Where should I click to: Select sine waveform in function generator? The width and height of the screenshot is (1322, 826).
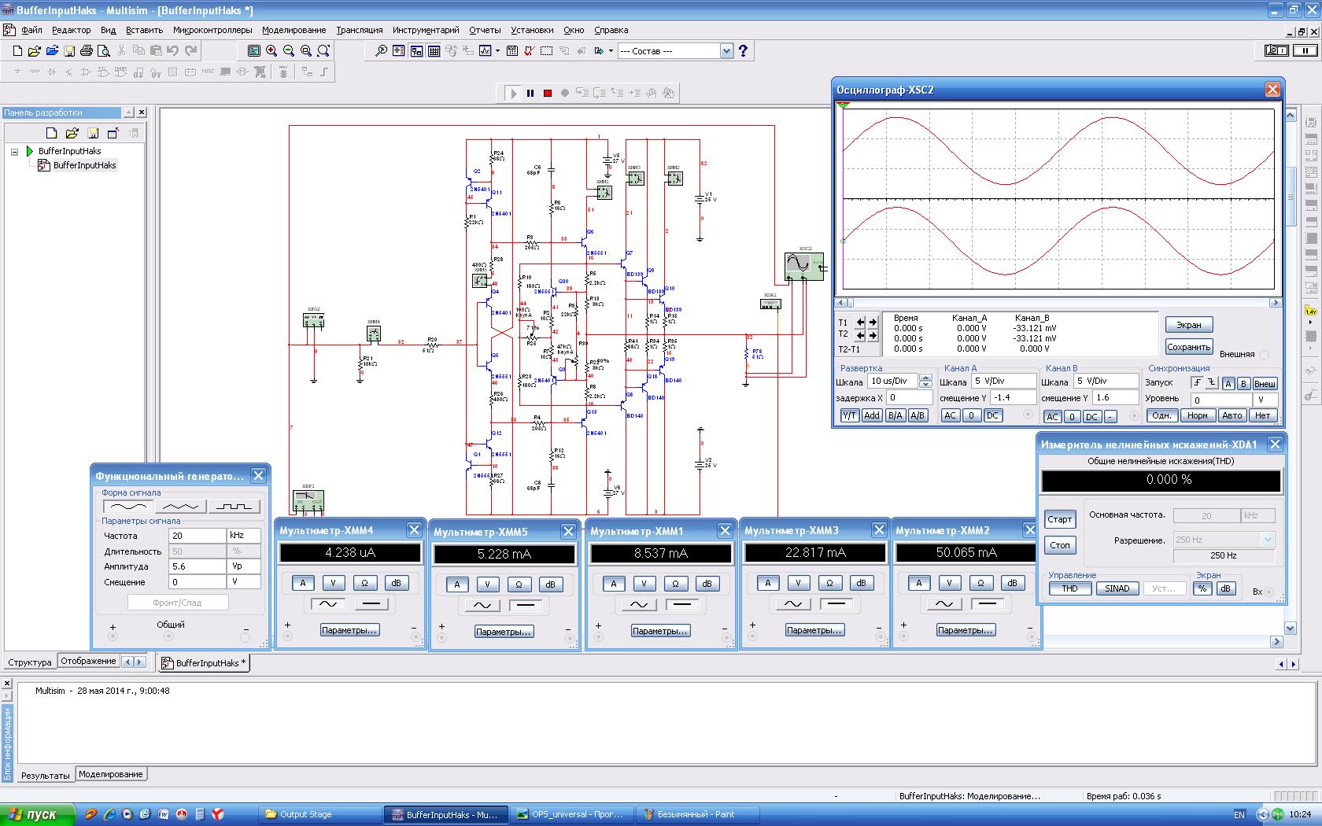(x=128, y=506)
